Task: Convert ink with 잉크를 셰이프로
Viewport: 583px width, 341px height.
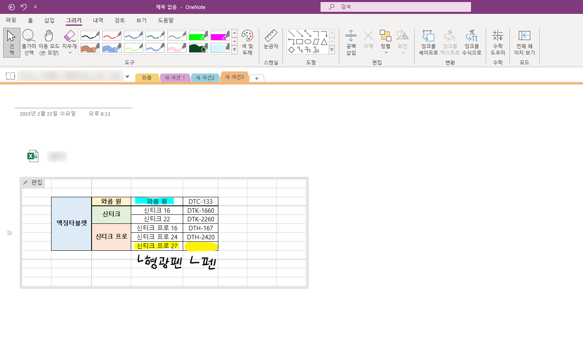Action: 428,42
